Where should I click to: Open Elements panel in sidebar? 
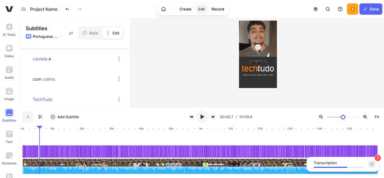9,159
